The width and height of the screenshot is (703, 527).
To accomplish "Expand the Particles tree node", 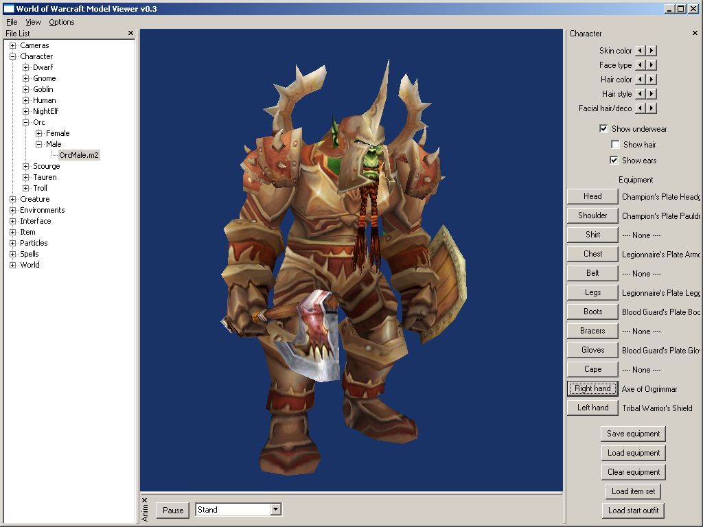I will coord(13,243).
